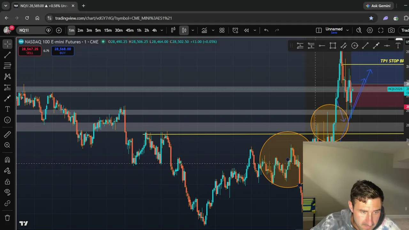Select the candlestick chart style
Viewport: 409px width, 230px height.
tap(184, 30)
